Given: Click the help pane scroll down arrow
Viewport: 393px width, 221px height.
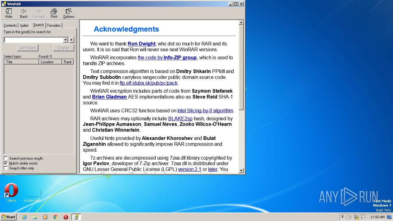Looking at the screenshot, I should point(241,171).
